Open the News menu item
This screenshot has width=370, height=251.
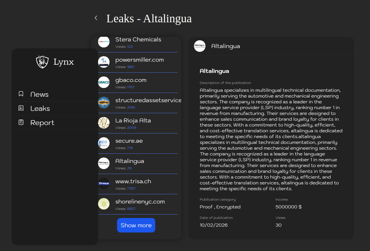tap(39, 94)
